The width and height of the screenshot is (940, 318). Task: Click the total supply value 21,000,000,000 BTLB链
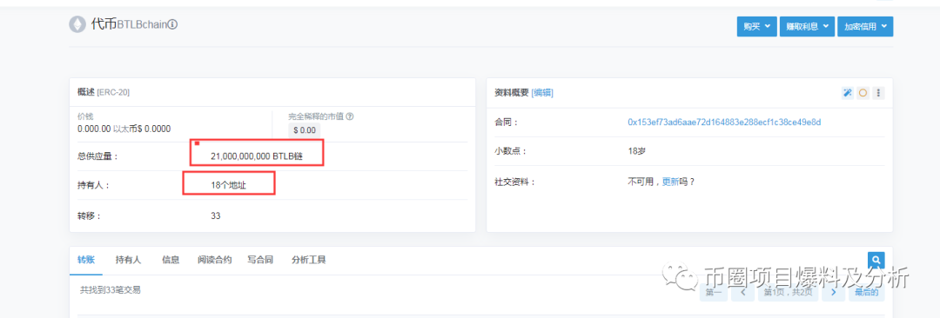tap(257, 156)
